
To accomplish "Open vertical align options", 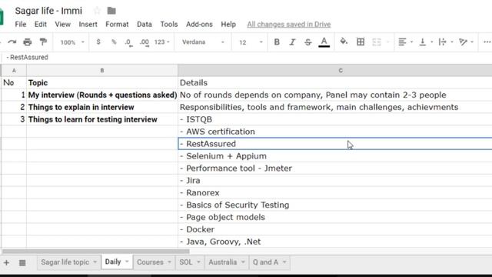I will pyautogui.click(x=423, y=42).
